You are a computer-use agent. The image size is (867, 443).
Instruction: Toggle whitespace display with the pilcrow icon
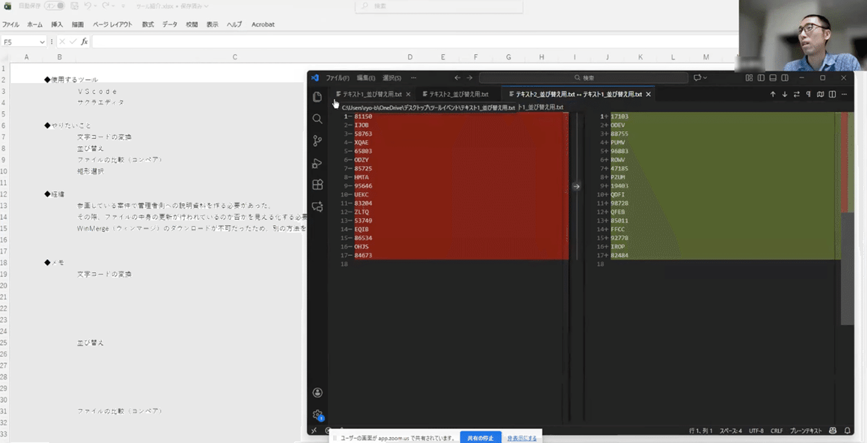809,94
